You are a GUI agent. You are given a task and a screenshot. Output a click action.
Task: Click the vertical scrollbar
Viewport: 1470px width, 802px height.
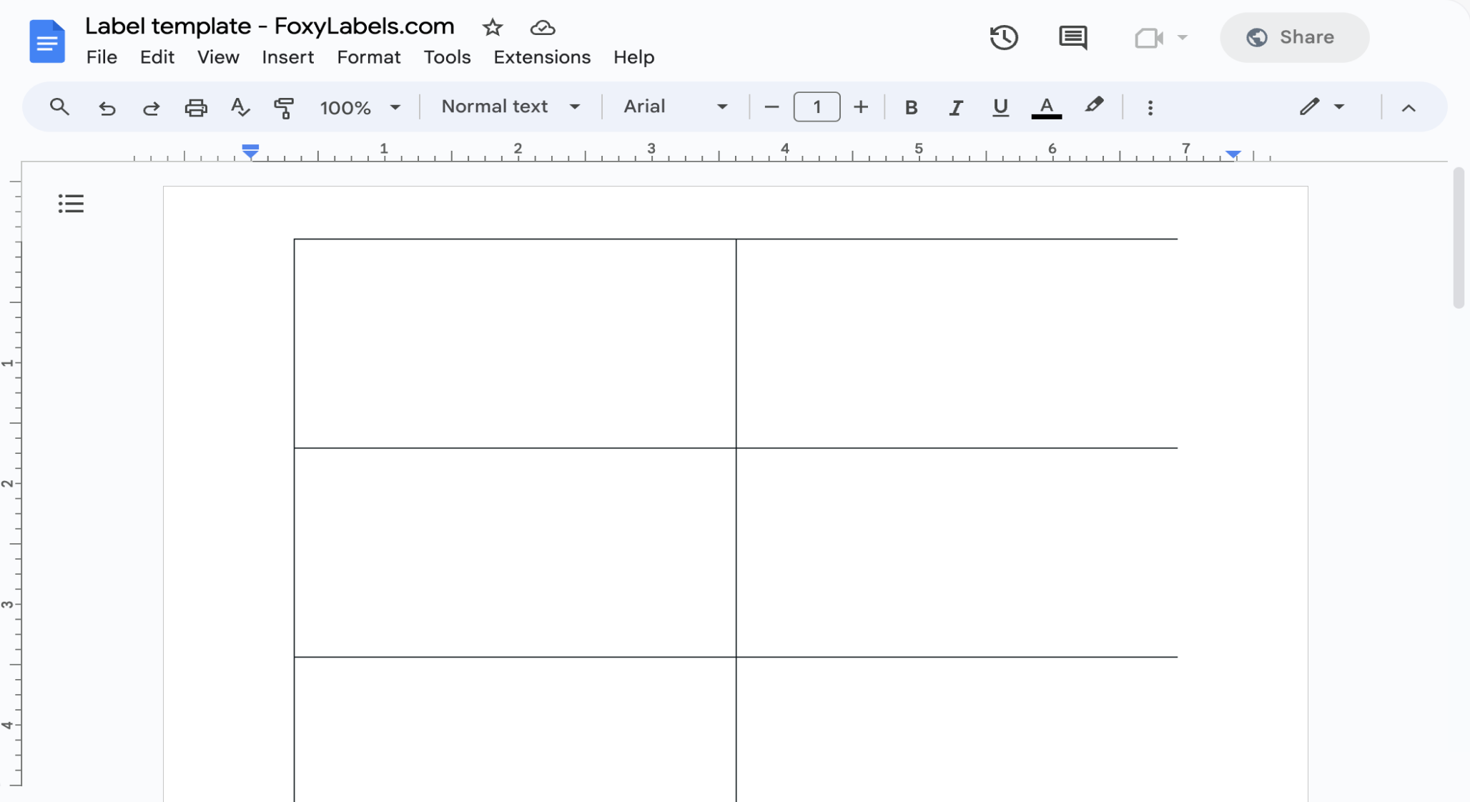click(x=1459, y=237)
